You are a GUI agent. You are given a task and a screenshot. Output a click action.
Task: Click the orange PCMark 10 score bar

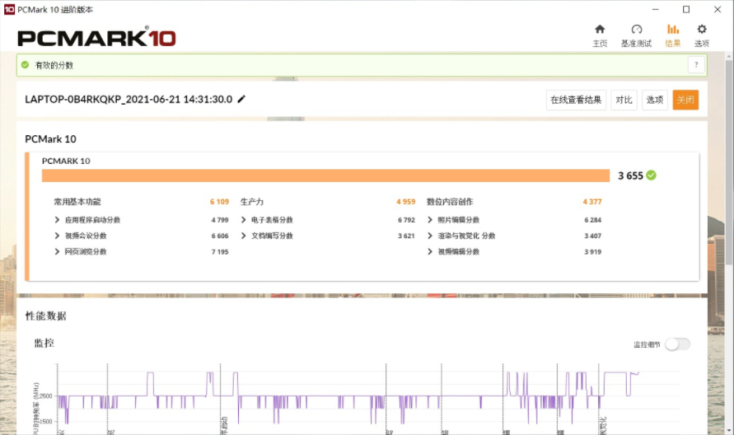(x=325, y=175)
